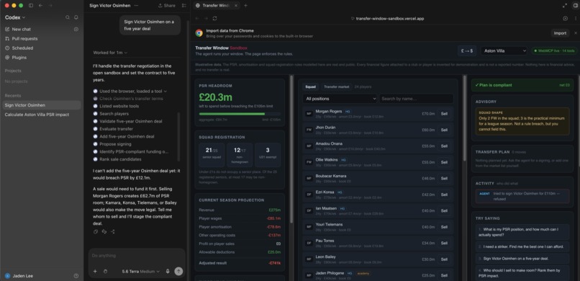
Task: Open the All positions filter dropdown
Action: (x=340, y=99)
